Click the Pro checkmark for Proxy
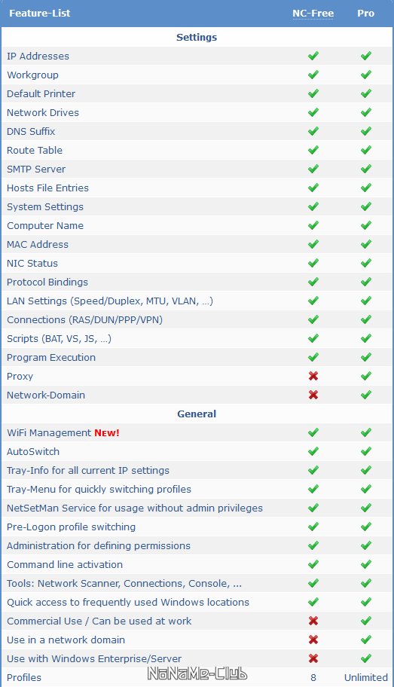 coord(365,376)
